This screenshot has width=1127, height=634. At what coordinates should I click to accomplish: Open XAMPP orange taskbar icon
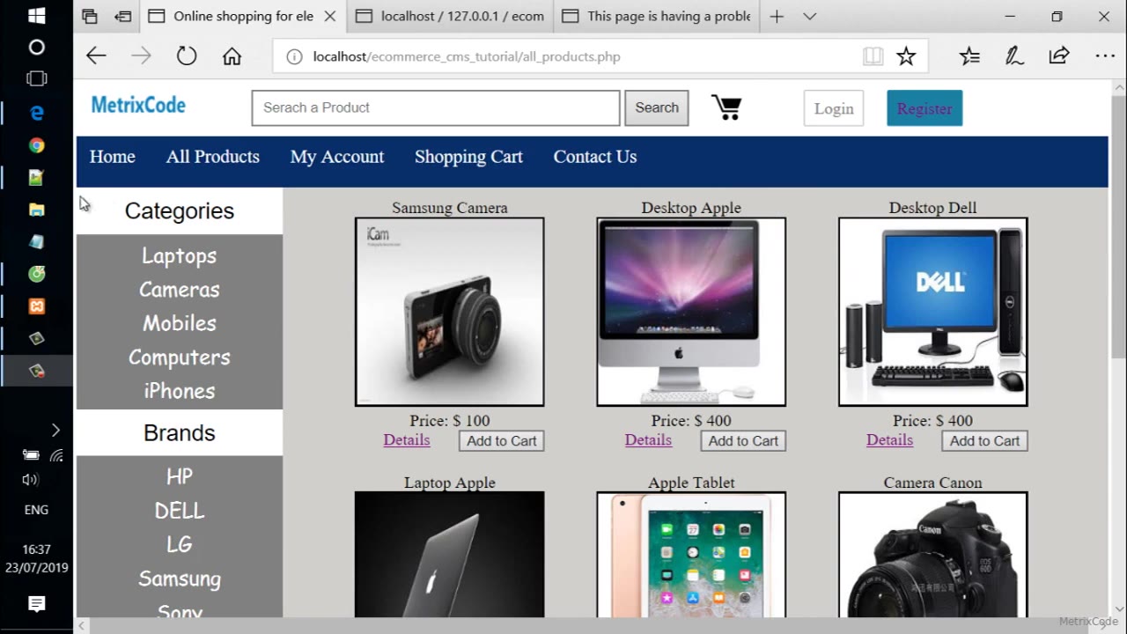36,306
